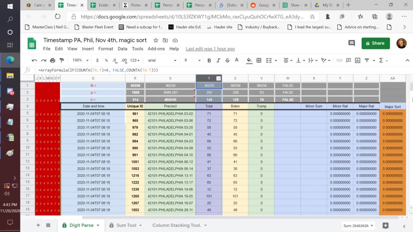Open the Format menu
Image resolution: width=413 pixels, height=232 pixels.
click(x=106, y=49)
